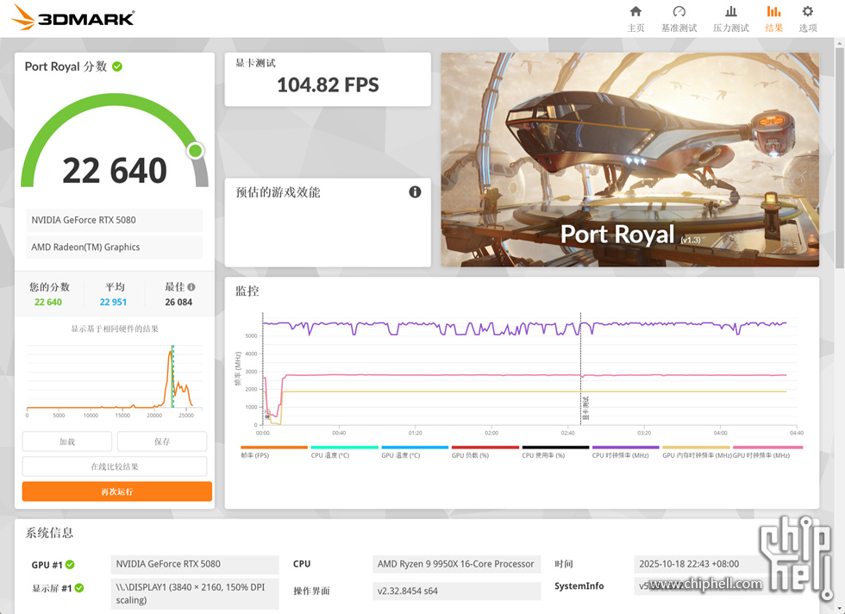Select the 结果 results chart icon
Screen dimensions: 845x614
pos(773,12)
